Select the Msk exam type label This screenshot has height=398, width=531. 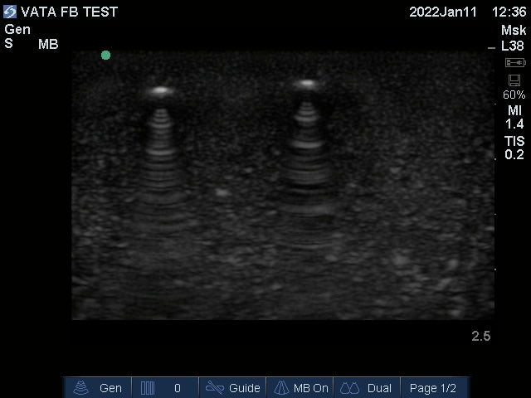514,30
